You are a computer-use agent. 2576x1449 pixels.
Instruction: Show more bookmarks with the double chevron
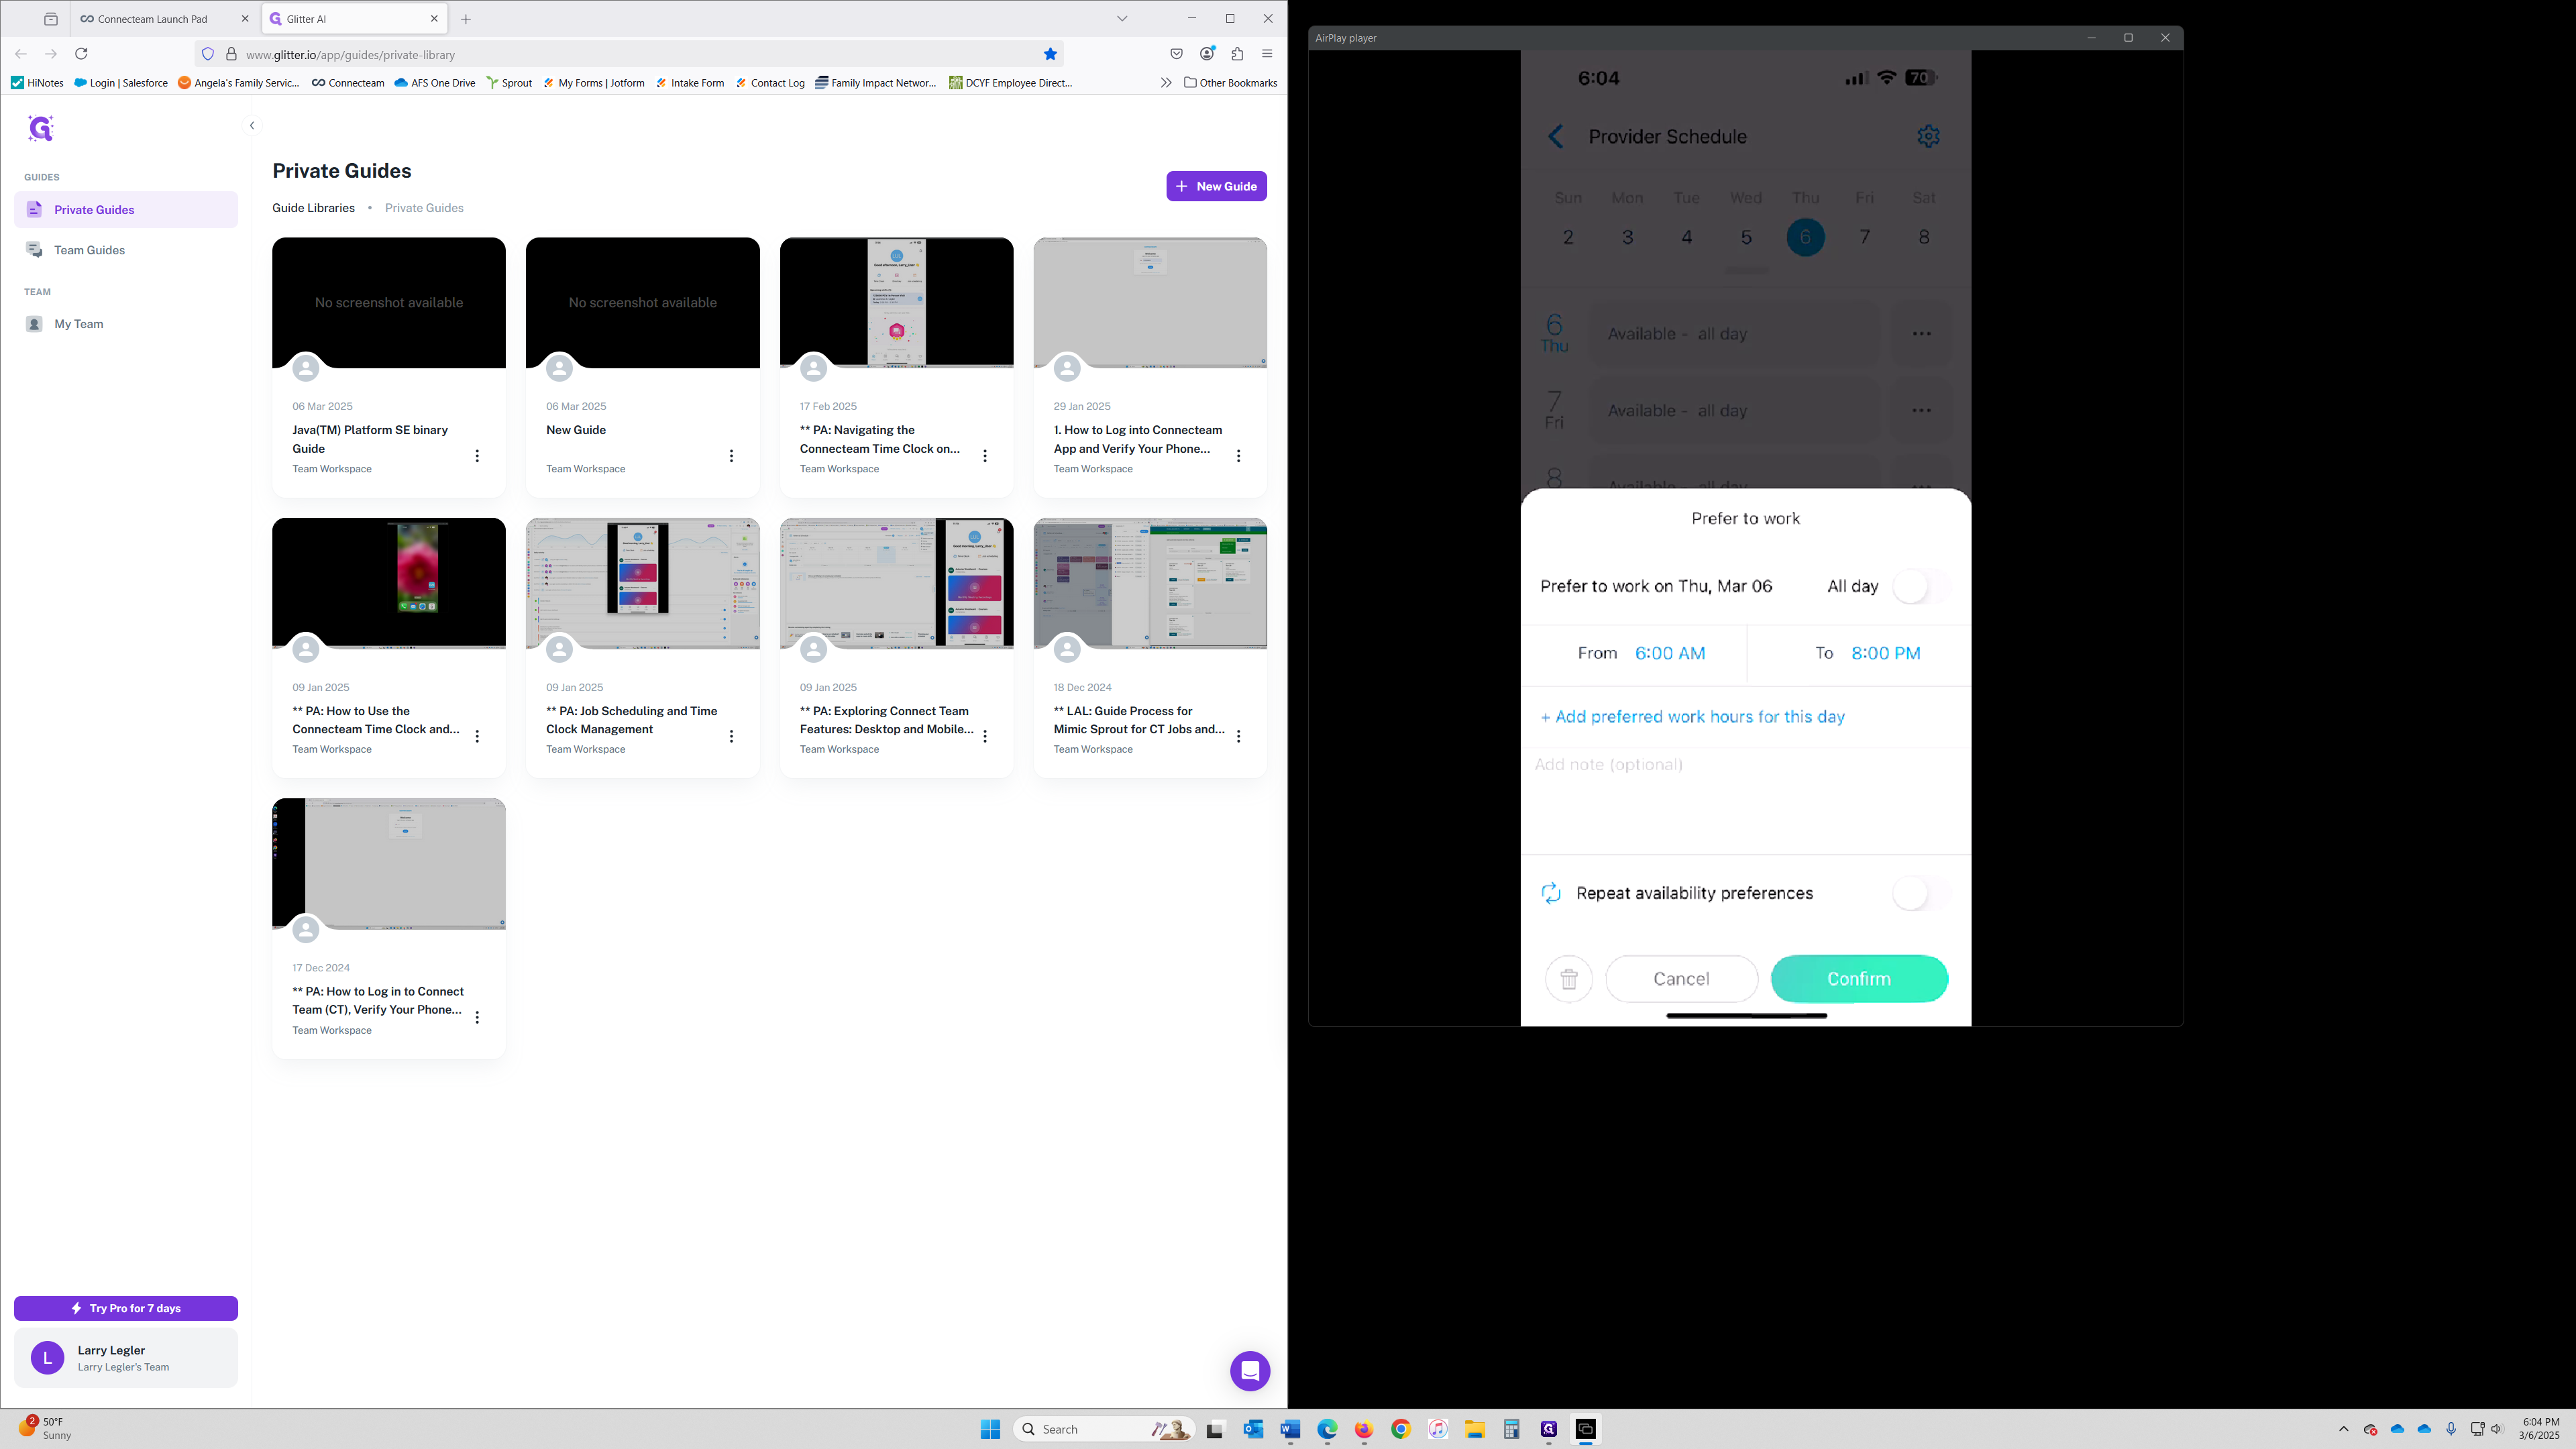tap(1166, 83)
